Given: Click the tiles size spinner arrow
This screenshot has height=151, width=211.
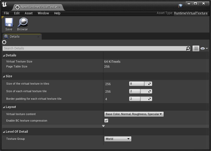Looking at the screenshot, I should pos(149,84).
